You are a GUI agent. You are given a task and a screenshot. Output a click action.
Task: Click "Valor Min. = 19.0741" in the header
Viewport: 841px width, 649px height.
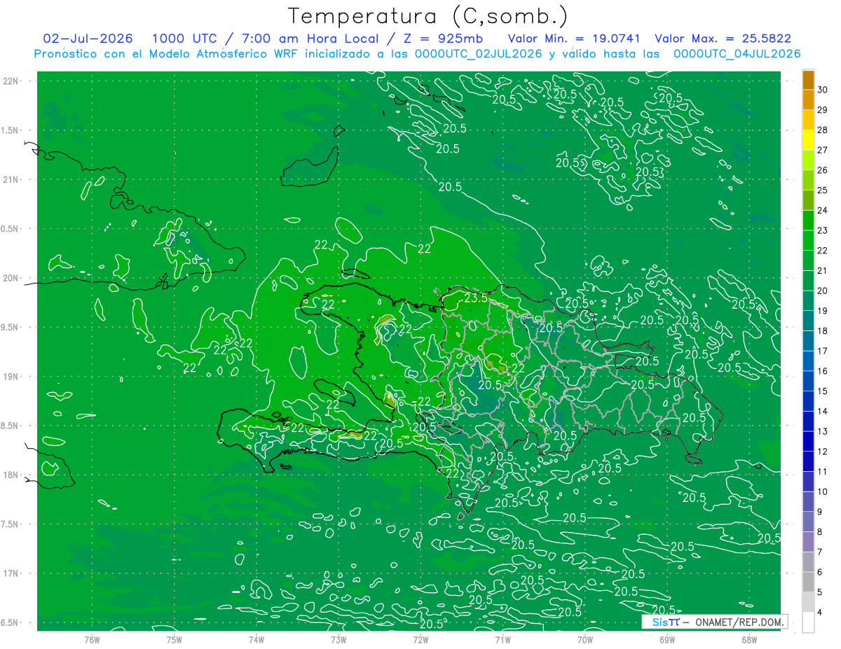click(x=575, y=39)
